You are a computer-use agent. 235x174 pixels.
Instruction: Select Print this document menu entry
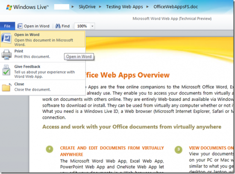click(43, 55)
